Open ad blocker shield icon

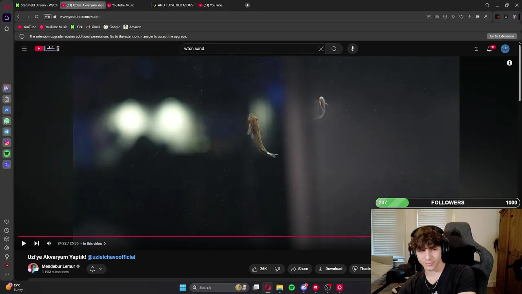445,17
